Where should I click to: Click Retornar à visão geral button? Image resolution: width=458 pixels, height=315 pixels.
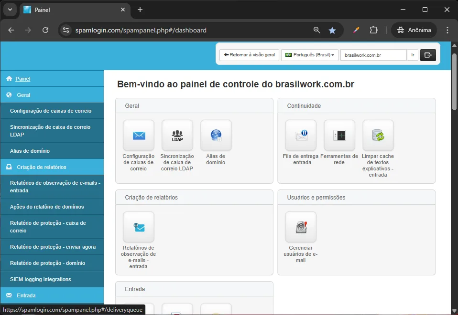pyautogui.click(x=250, y=55)
